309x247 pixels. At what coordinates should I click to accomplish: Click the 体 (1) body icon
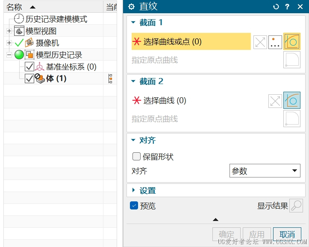pos(40,78)
